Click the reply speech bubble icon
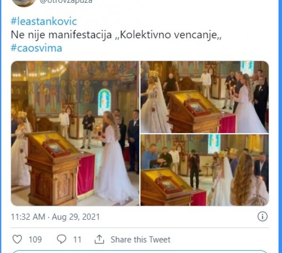This screenshot has height=253, width=282. coord(62,239)
